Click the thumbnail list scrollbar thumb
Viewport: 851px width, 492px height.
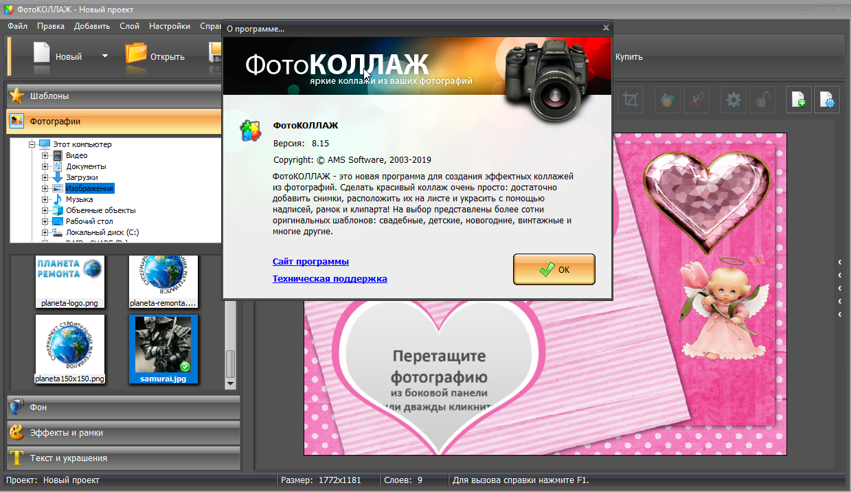click(231, 364)
